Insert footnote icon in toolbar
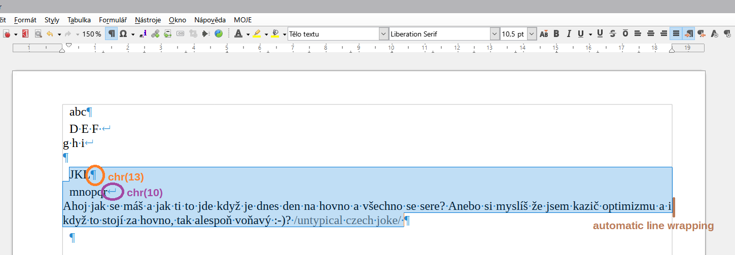This screenshot has height=255, width=735. 143,34
